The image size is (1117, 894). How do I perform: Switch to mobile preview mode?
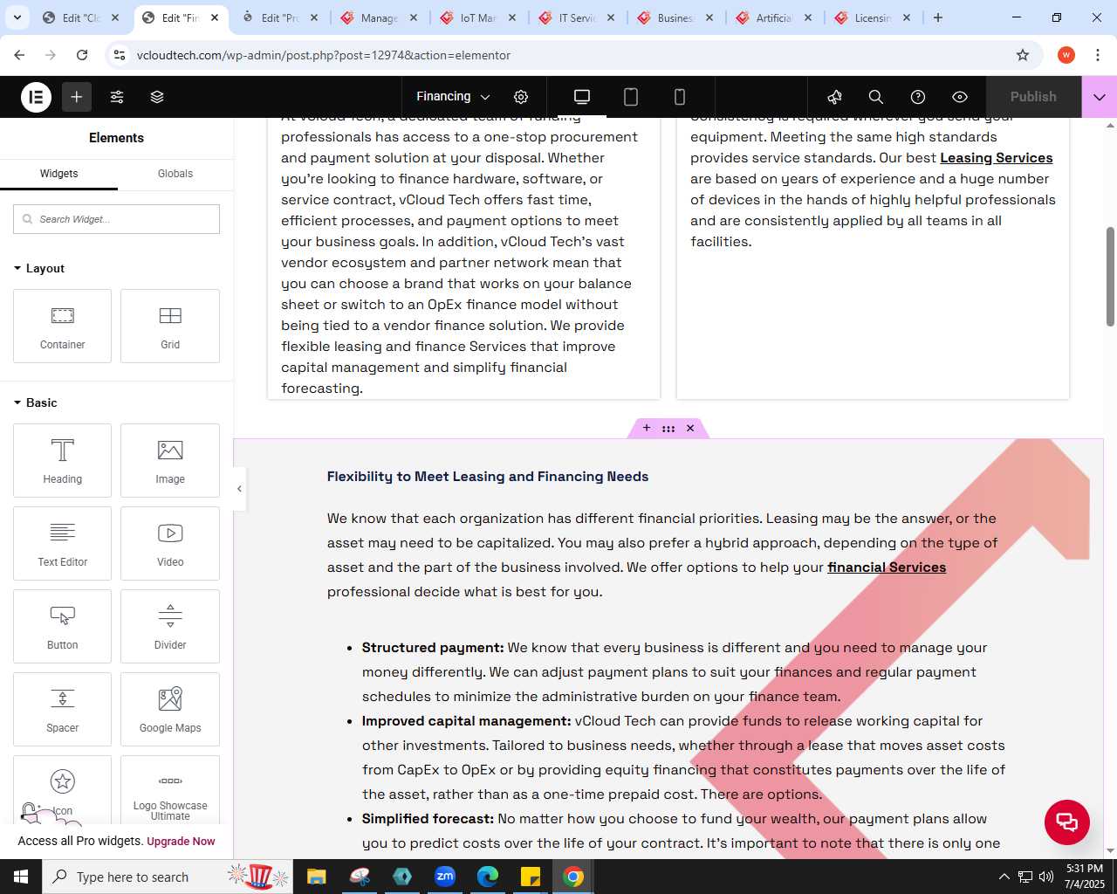[x=680, y=97]
